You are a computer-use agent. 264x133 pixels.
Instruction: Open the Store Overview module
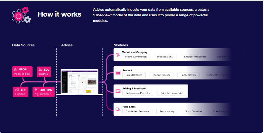194,111
